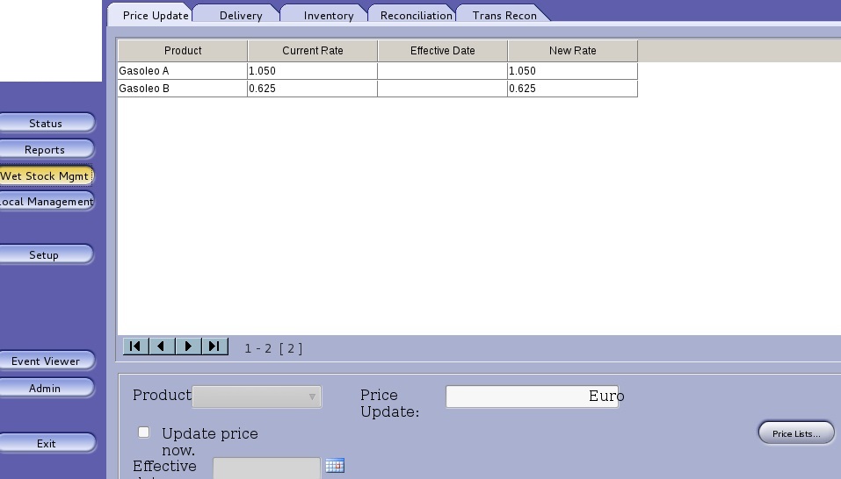Switch to the Delivery tab

240,15
